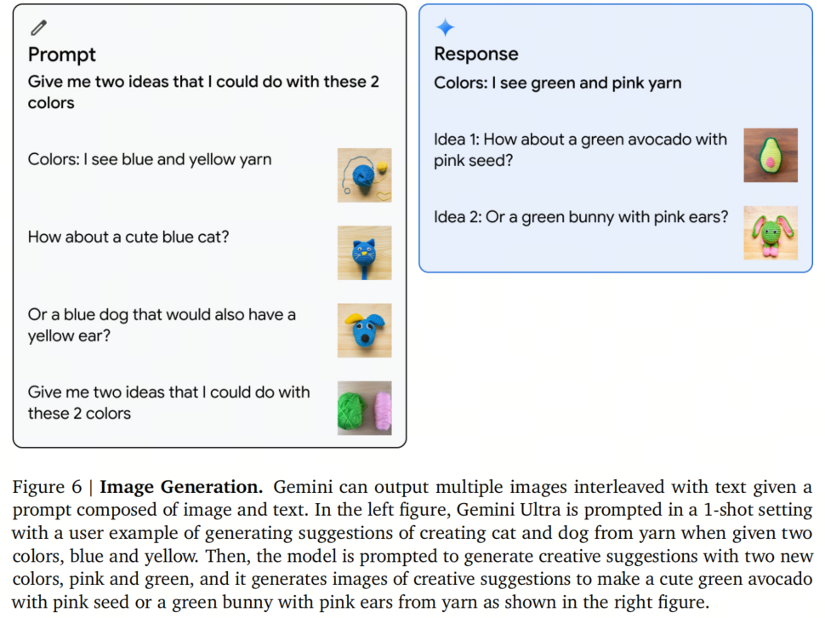Click the Response heading
This screenshot has width=825, height=618.
coord(477,54)
